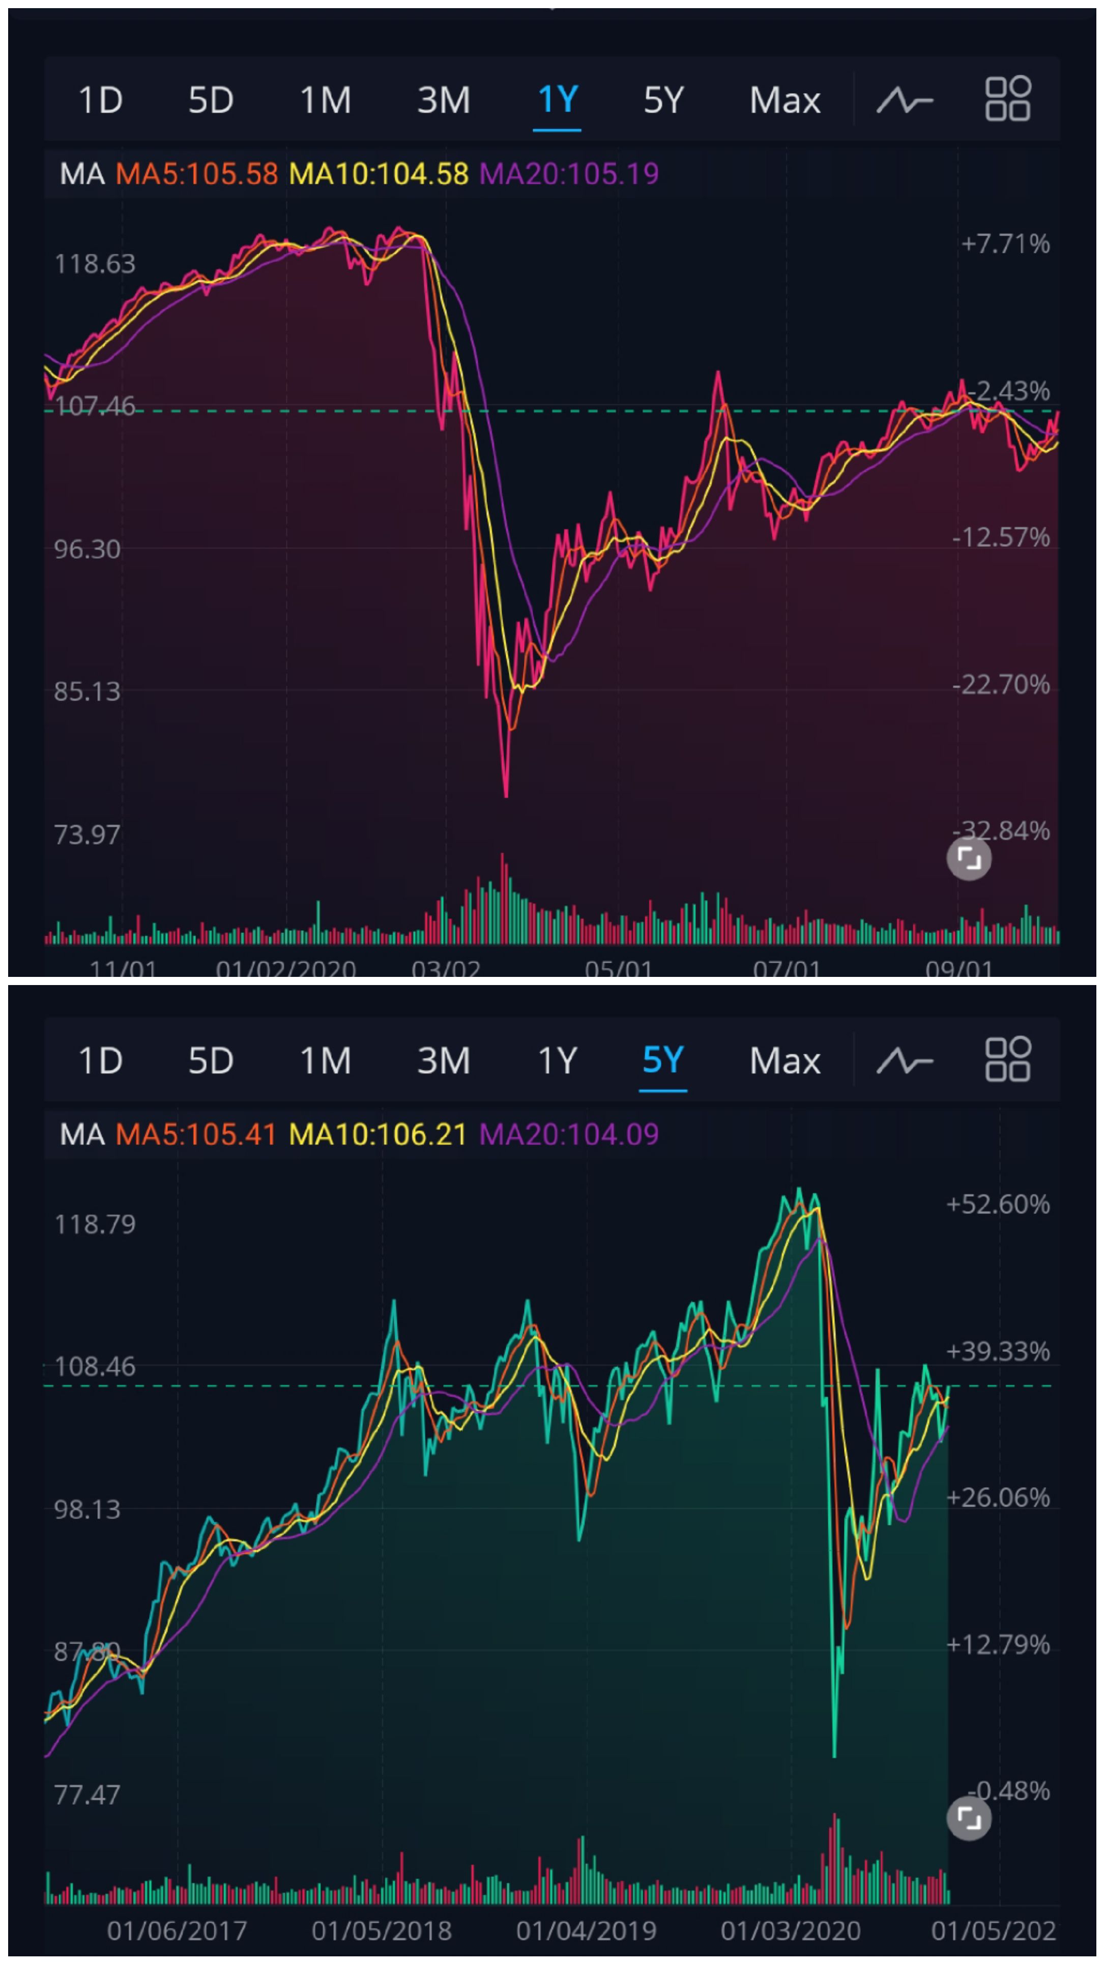
Task: Switch top chart to 5D range
Action: [x=211, y=100]
